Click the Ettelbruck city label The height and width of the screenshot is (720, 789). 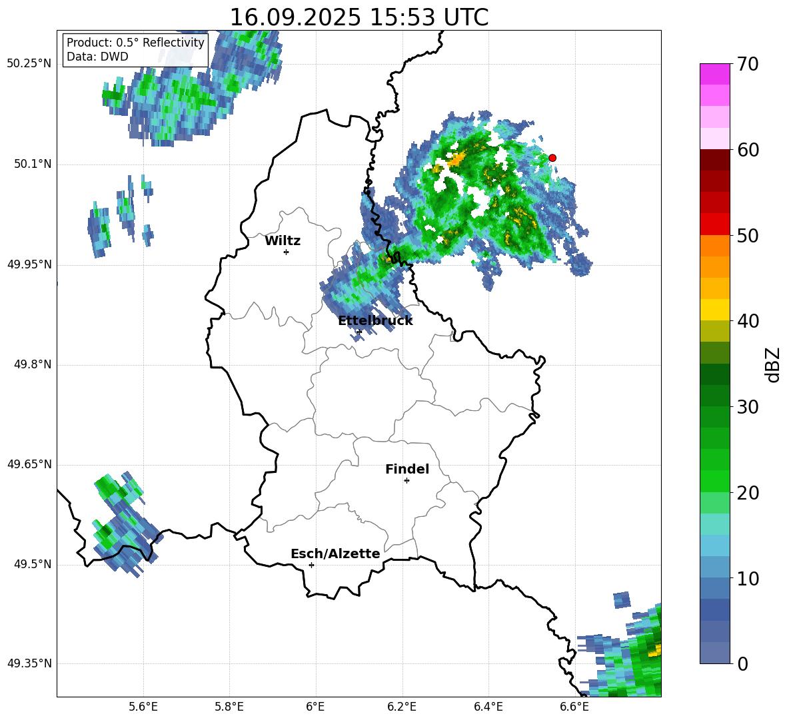[375, 321]
